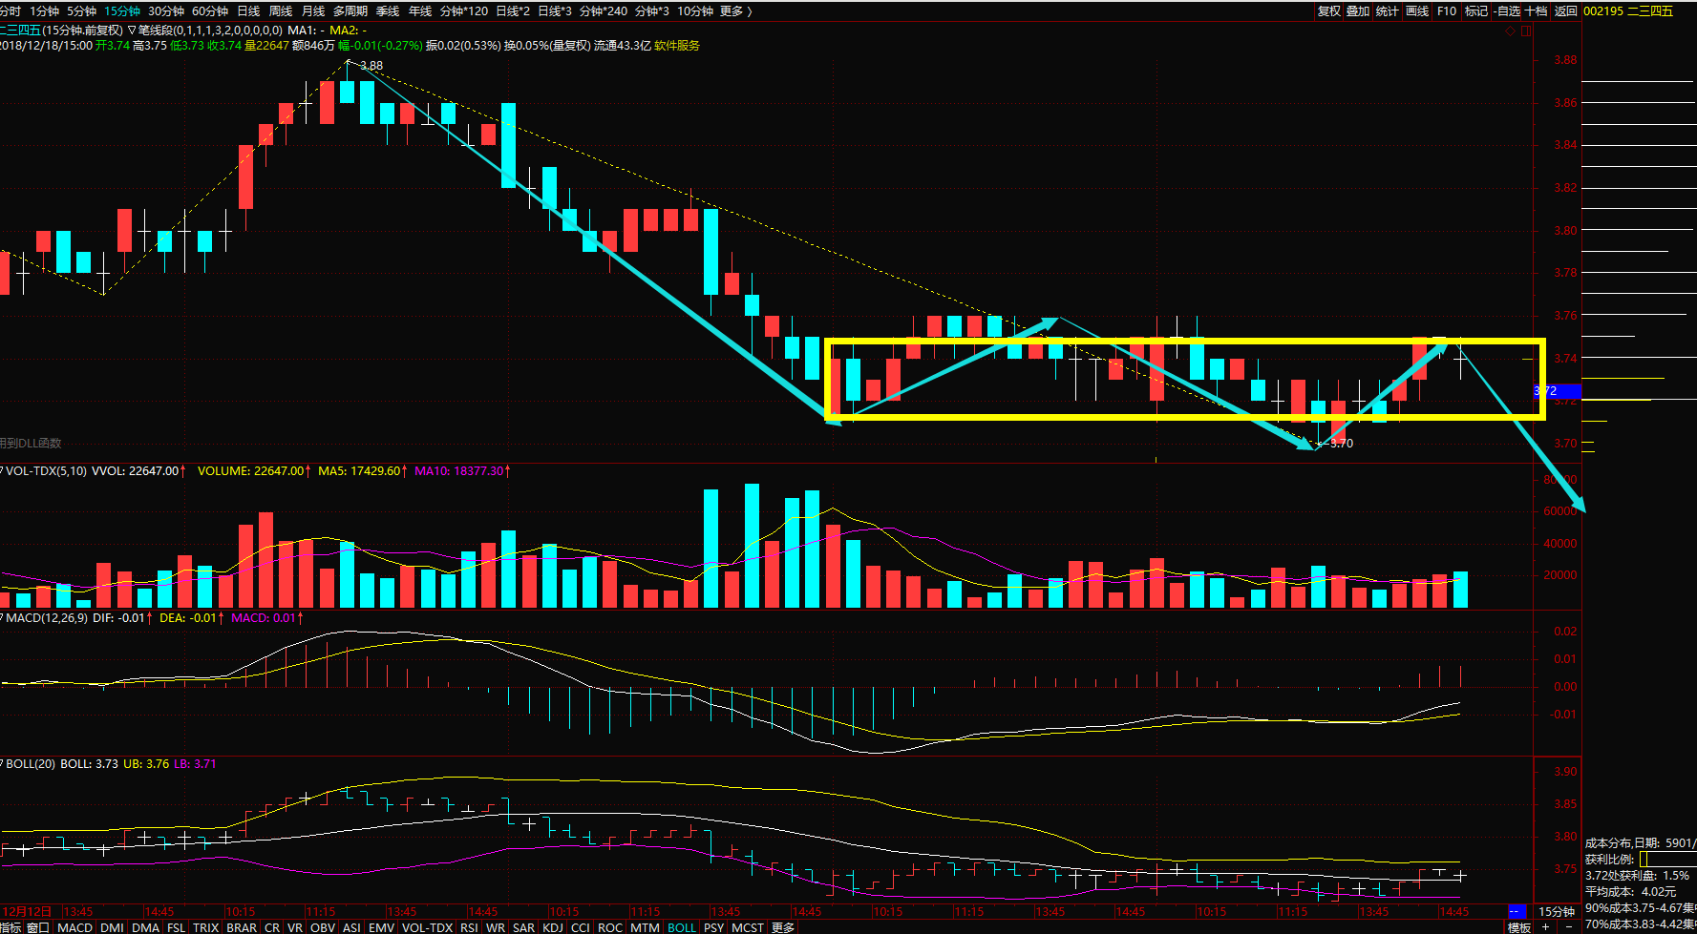Click the red diamond icon above price axis
Screen dimensions: 1697x934
(1510, 31)
